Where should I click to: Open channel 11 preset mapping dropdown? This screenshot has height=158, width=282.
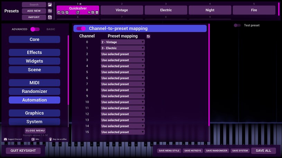coord(122,108)
